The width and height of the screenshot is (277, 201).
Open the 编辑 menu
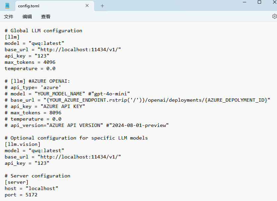[x=27, y=17]
